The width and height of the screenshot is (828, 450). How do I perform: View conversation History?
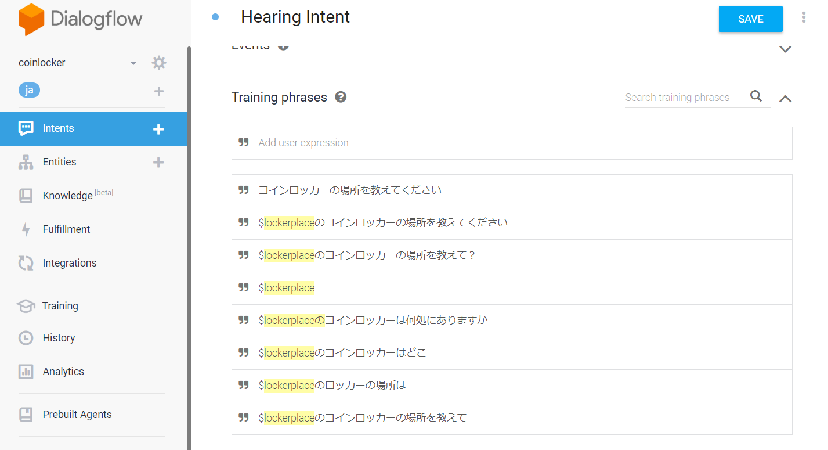tap(59, 337)
